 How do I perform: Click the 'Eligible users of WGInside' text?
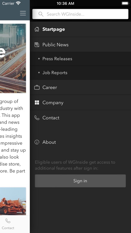point(75,165)
